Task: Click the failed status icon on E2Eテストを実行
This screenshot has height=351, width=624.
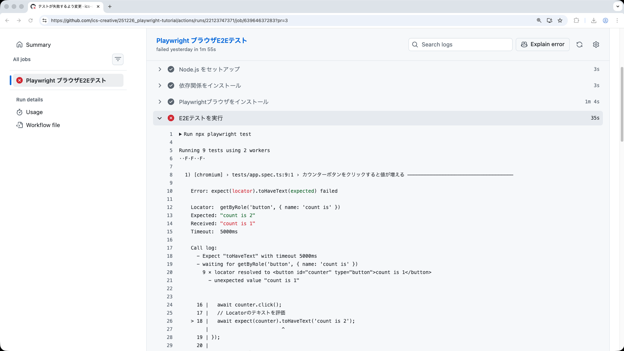Action: tap(171, 118)
